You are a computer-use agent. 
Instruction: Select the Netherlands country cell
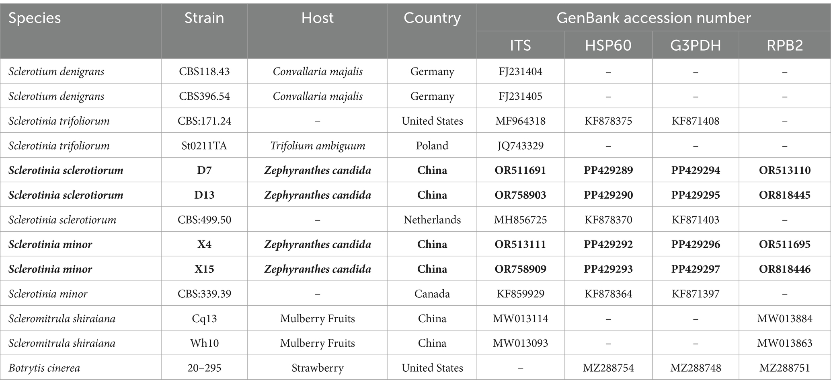click(x=432, y=220)
